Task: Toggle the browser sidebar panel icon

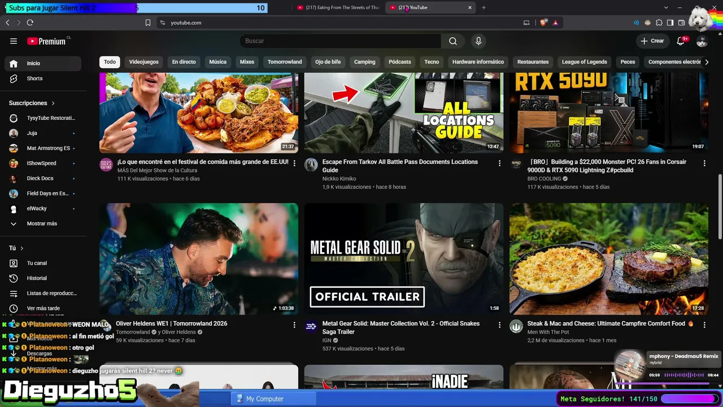Action: [670, 23]
